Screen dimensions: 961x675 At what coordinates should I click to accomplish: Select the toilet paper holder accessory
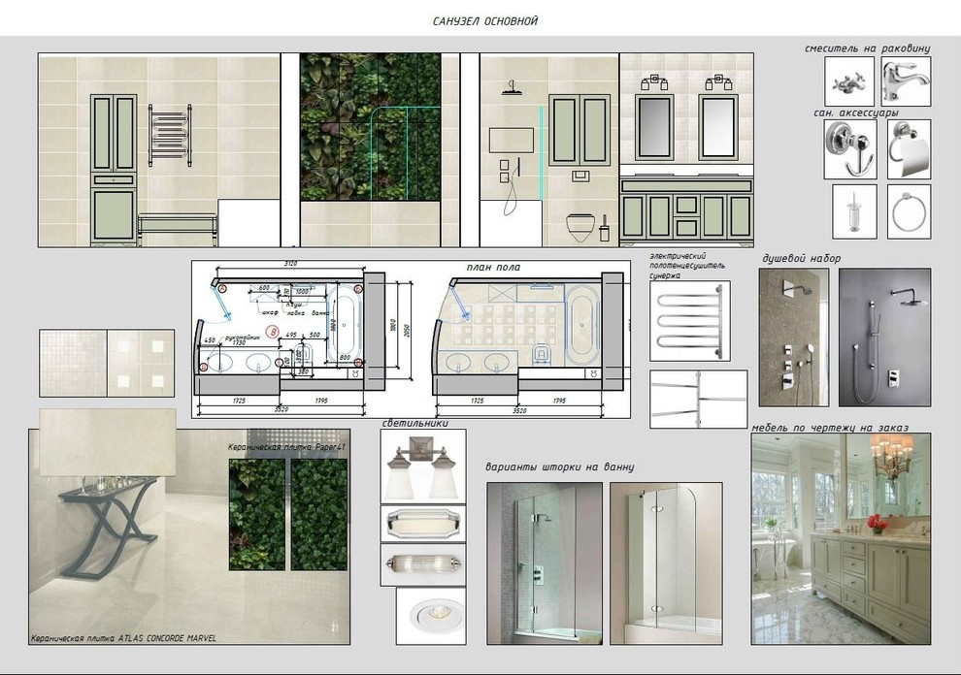pos(909,150)
